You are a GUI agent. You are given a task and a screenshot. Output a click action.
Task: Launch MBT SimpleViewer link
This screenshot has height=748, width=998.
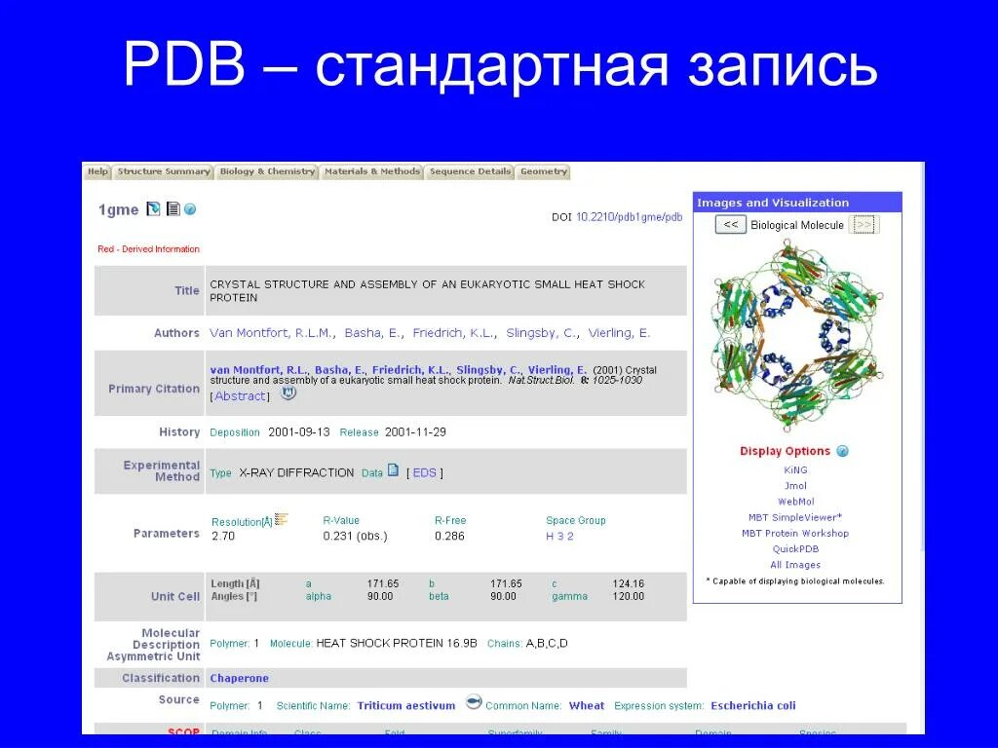pos(795,517)
